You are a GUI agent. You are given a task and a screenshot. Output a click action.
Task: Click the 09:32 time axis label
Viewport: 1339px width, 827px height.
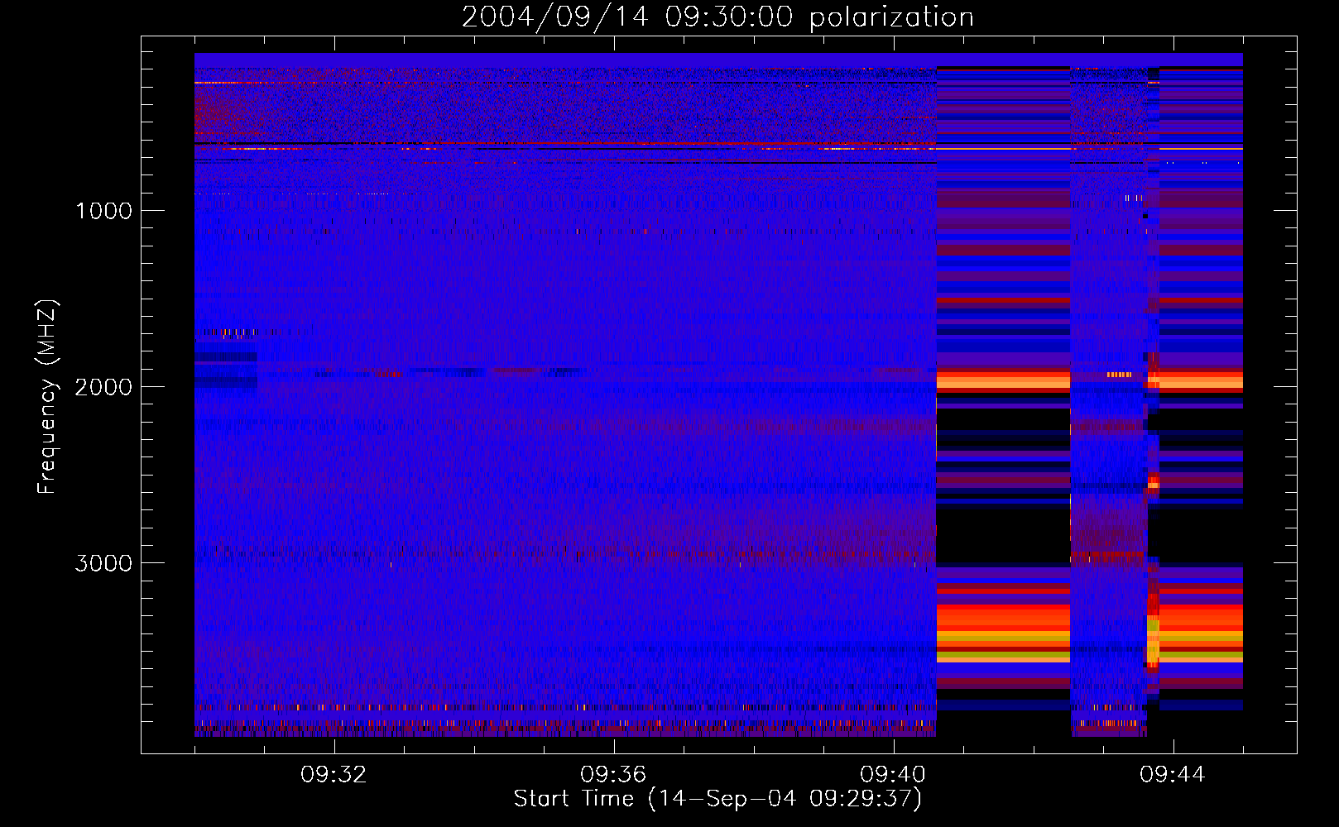click(334, 775)
